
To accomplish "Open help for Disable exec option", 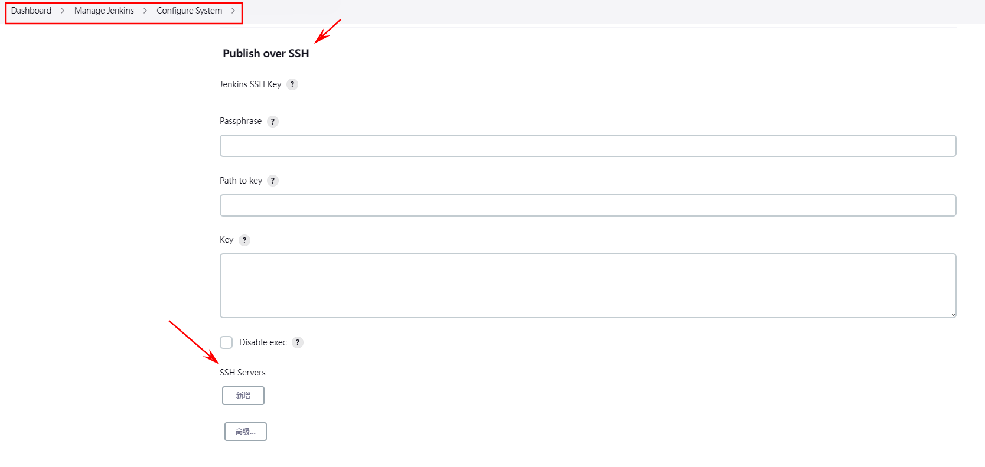I will (298, 342).
